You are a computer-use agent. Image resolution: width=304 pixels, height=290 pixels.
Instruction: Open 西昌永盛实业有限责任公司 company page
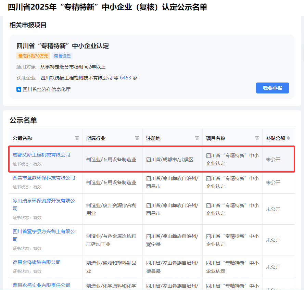pos(41,286)
